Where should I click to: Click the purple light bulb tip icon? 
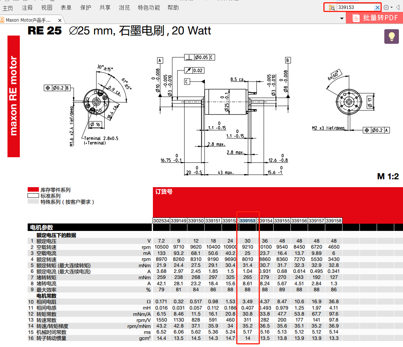click(391, 36)
